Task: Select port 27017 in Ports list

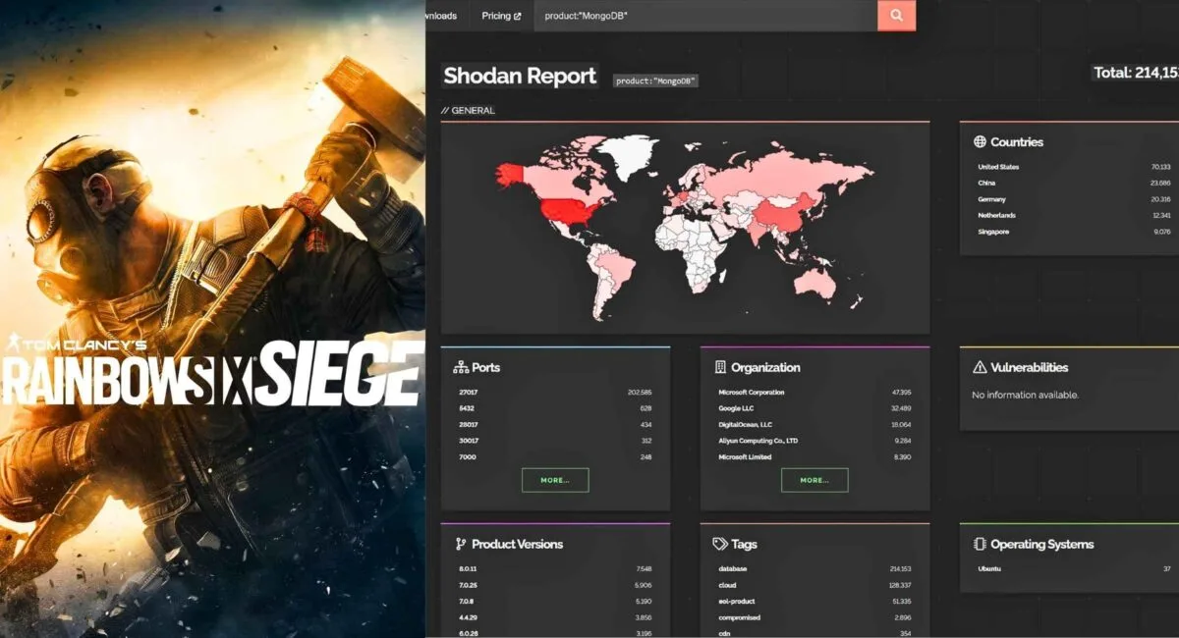Action: click(x=555, y=393)
